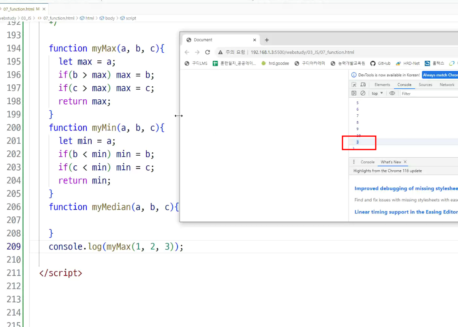
Task: Focus the console Filter field
Action: [429, 94]
